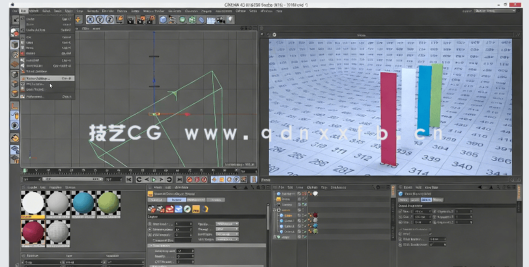Open third dropdown in middle Attribute panel

(227, 234)
